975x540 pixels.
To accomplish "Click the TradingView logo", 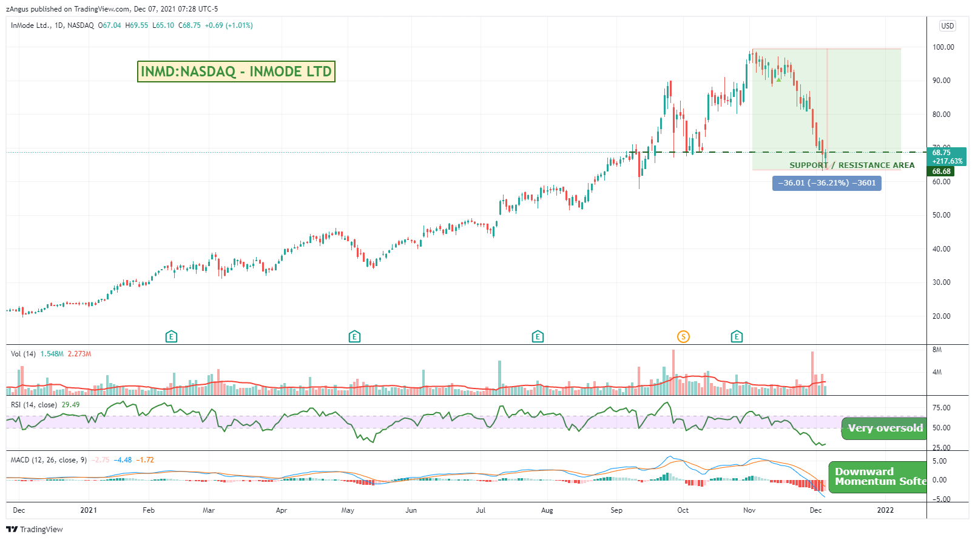I will click(x=35, y=529).
